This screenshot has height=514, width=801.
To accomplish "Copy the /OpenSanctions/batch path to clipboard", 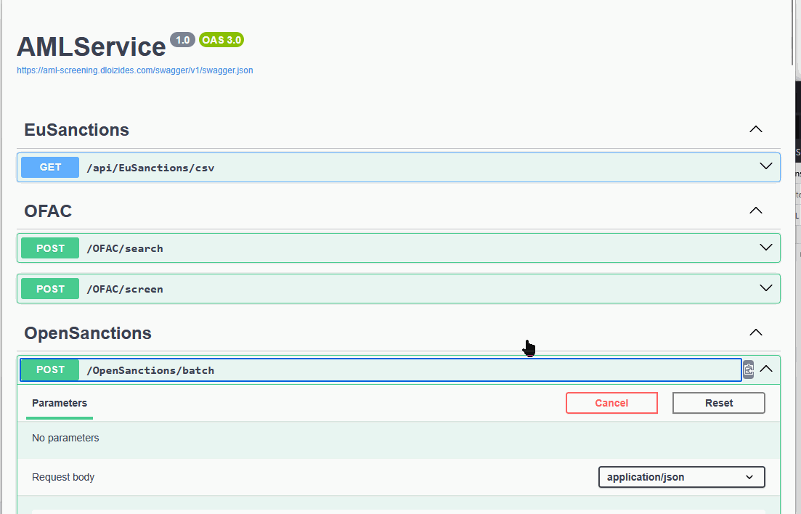I will 748,370.
